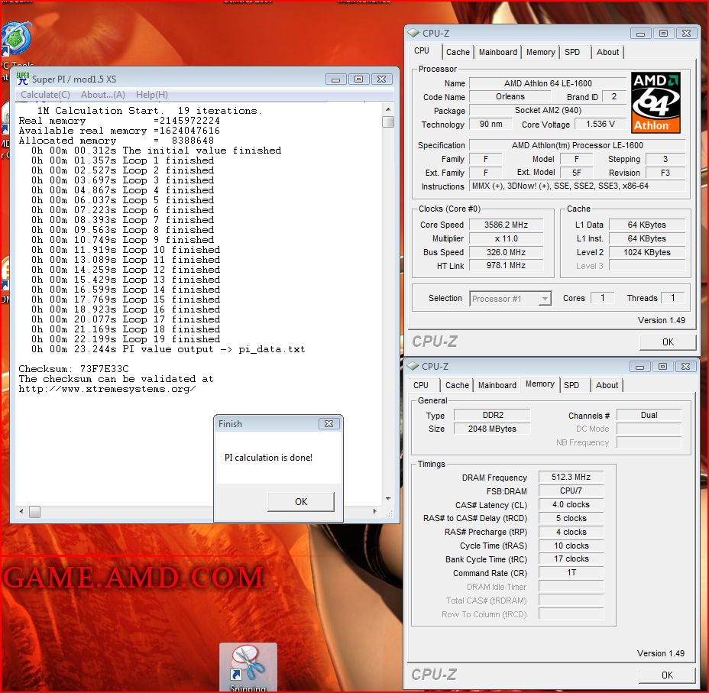Click OK in the PI calculation done dialog
The width and height of the screenshot is (709, 693).
(x=301, y=502)
